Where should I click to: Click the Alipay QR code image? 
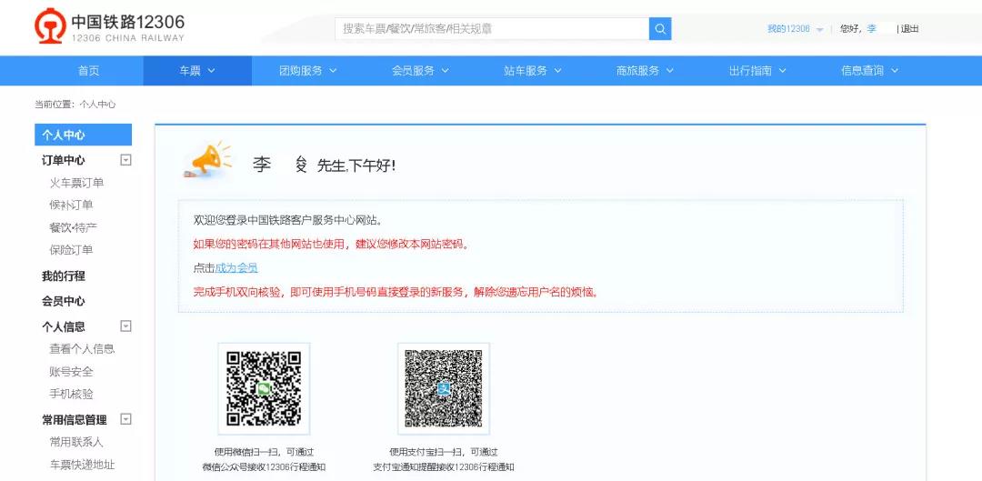tap(443, 388)
